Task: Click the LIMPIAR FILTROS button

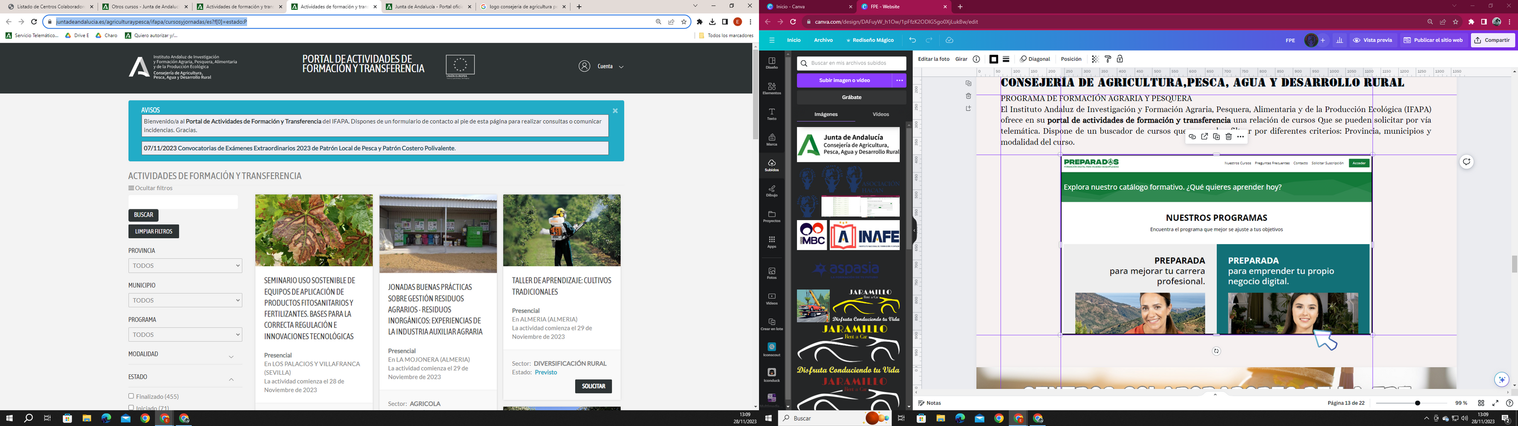Action: click(x=153, y=231)
